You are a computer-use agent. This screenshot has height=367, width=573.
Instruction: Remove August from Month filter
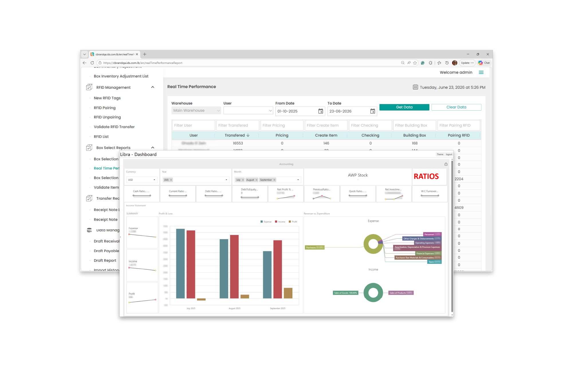[x=256, y=180]
